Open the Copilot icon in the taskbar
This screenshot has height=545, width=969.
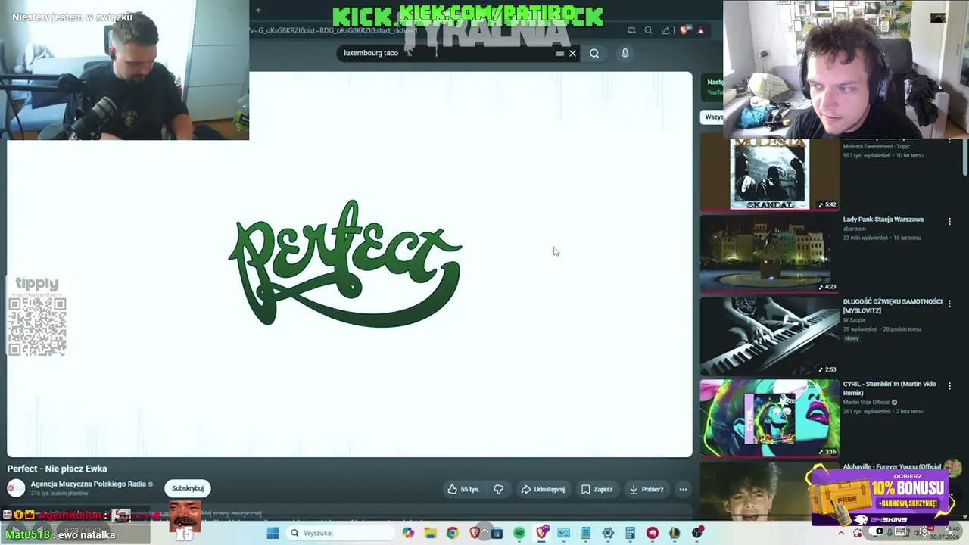point(408,533)
